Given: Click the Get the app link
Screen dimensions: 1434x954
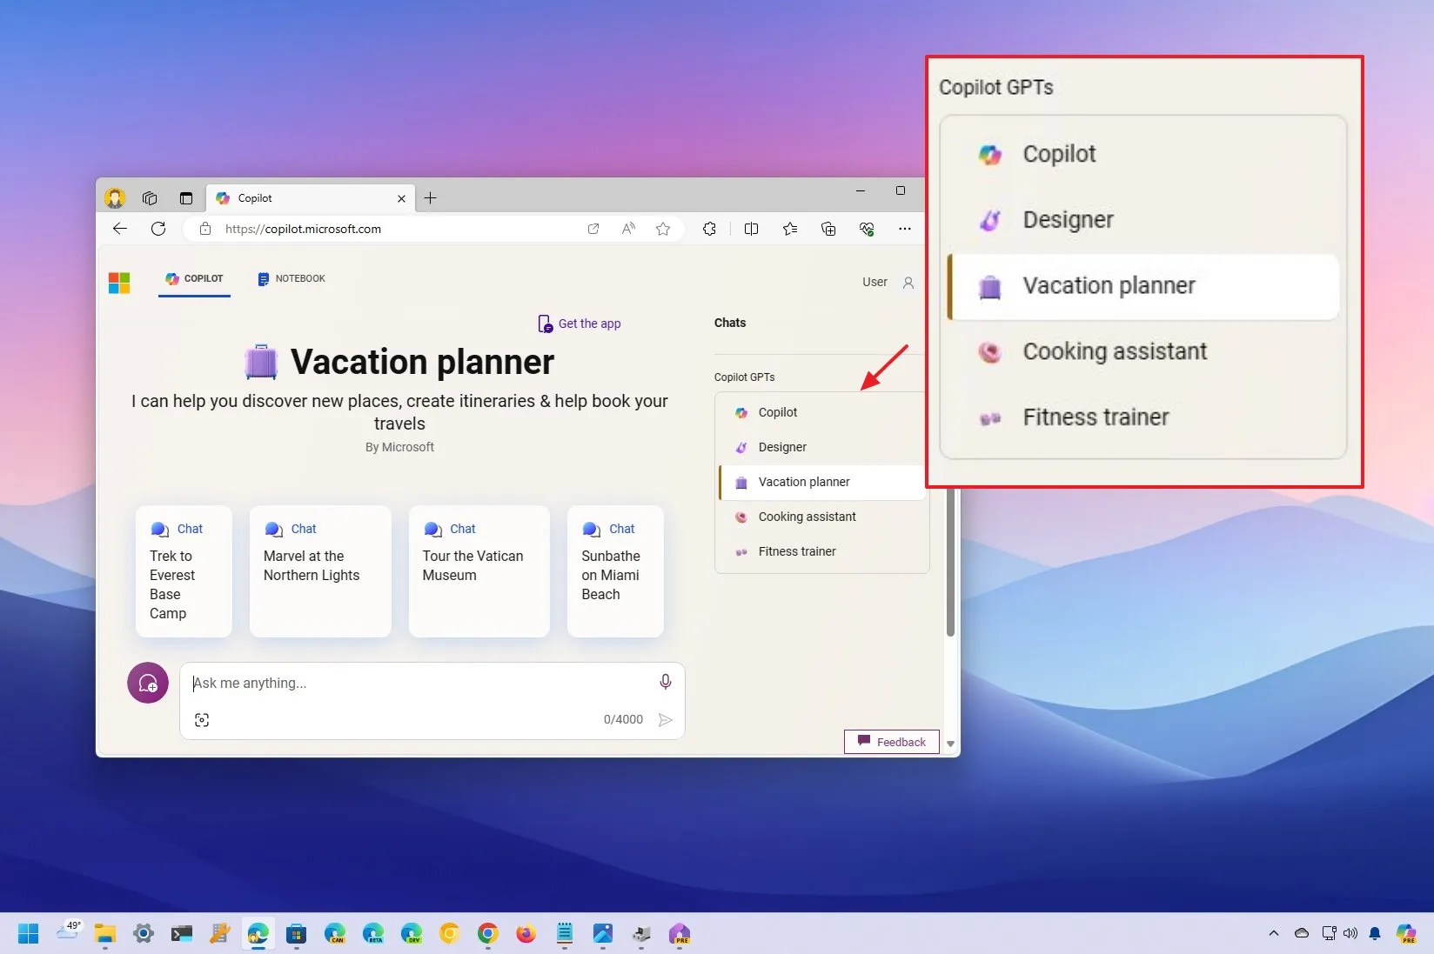Looking at the screenshot, I should (x=580, y=324).
